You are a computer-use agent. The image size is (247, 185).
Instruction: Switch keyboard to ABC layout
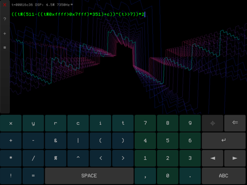[224, 176]
